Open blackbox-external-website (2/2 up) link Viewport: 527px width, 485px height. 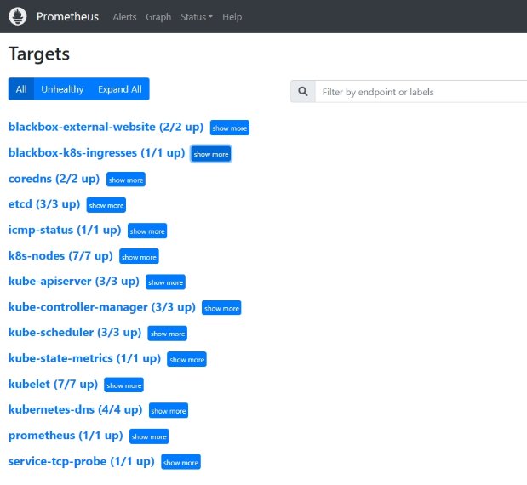tap(106, 127)
